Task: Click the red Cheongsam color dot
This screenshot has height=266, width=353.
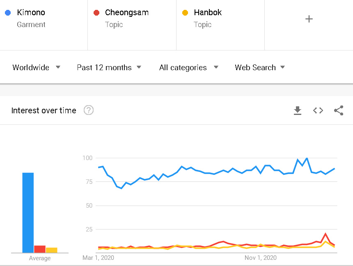Action: point(96,13)
